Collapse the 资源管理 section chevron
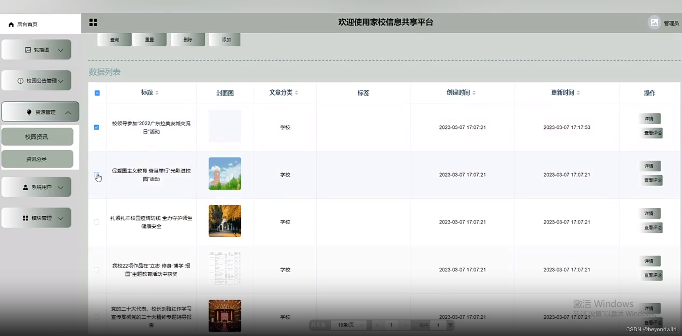Image resolution: width=682 pixels, height=336 pixels. 68,112
